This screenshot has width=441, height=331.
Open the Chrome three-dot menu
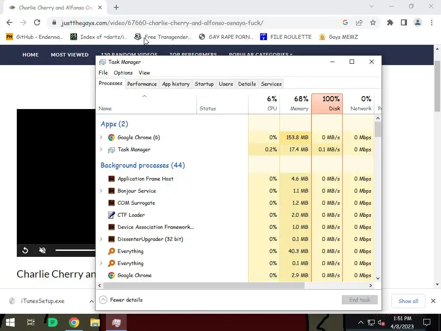pyautogui.click(x=432, y=22)
